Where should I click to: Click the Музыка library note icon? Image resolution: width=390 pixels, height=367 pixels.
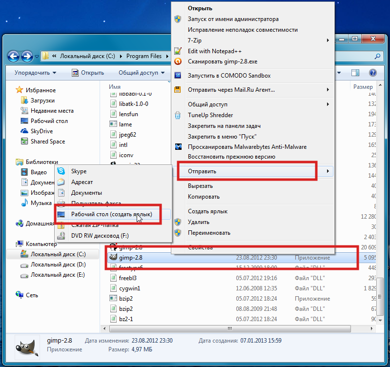coord(24,203)
